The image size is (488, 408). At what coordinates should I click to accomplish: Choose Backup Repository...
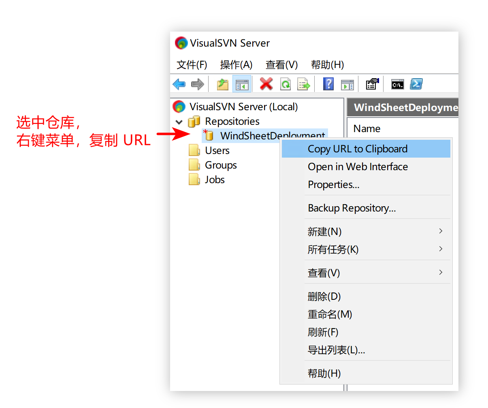pos(366,208)
